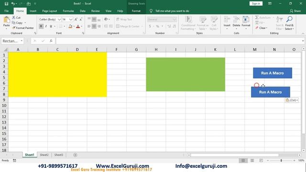This screenshot has height=172, width=306.
Task: Toggle align text right
Action: point(99,26)
